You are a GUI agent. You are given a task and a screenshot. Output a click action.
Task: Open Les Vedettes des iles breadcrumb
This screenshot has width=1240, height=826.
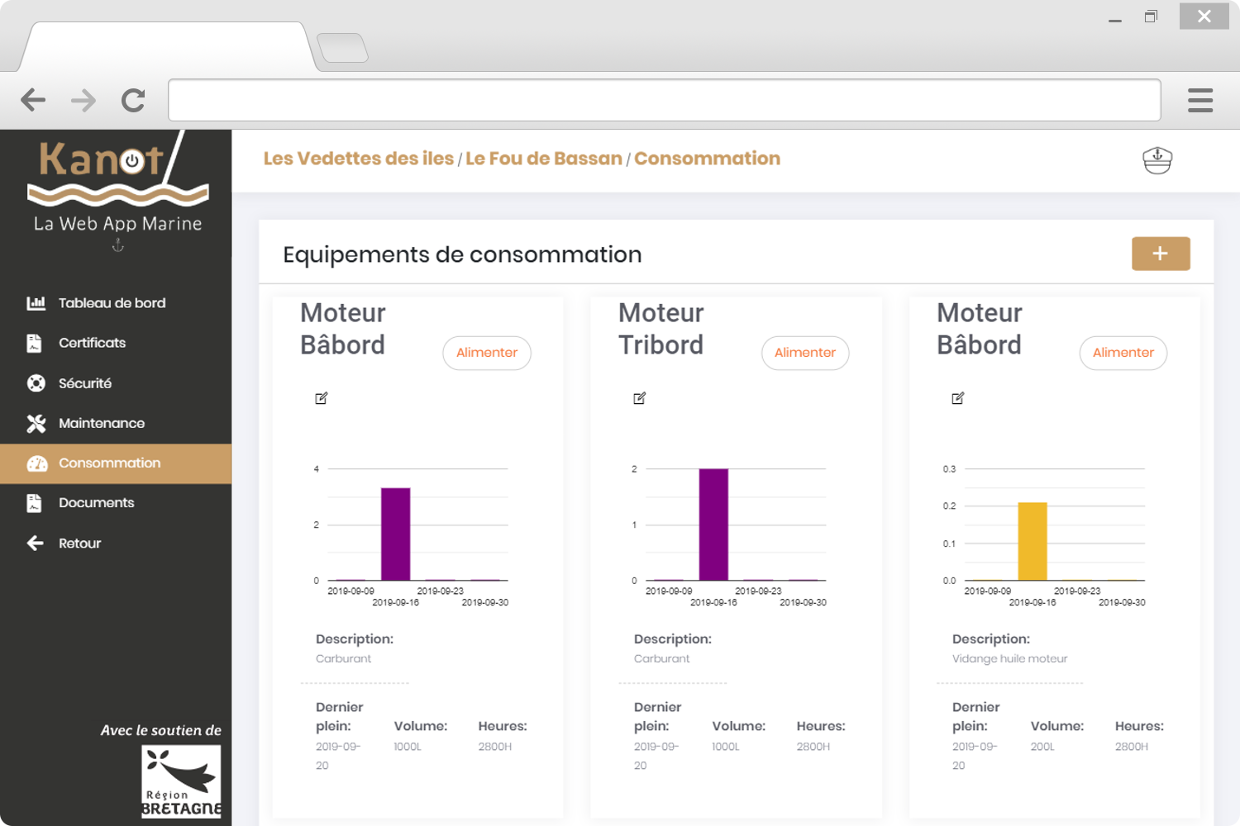(x=359, y=159)
